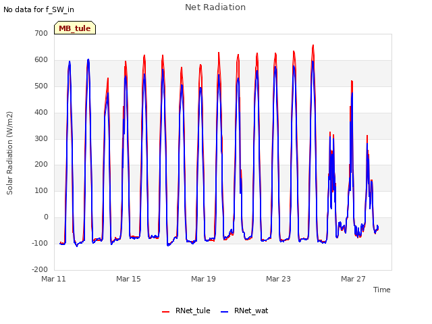This screenshot has width=432, height=324.
Task: Click the Mar 27 x-axis label
Action: 353,279
